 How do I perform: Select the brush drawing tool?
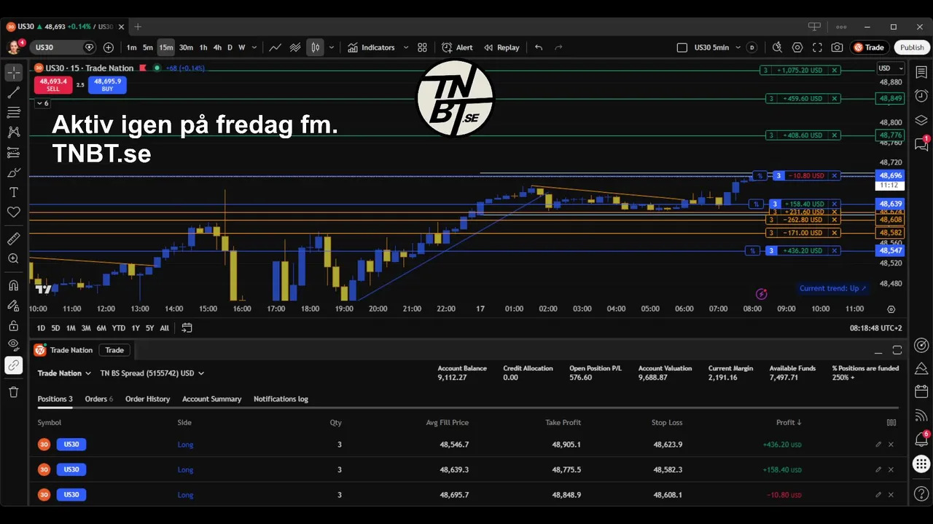tap(13, 172)
